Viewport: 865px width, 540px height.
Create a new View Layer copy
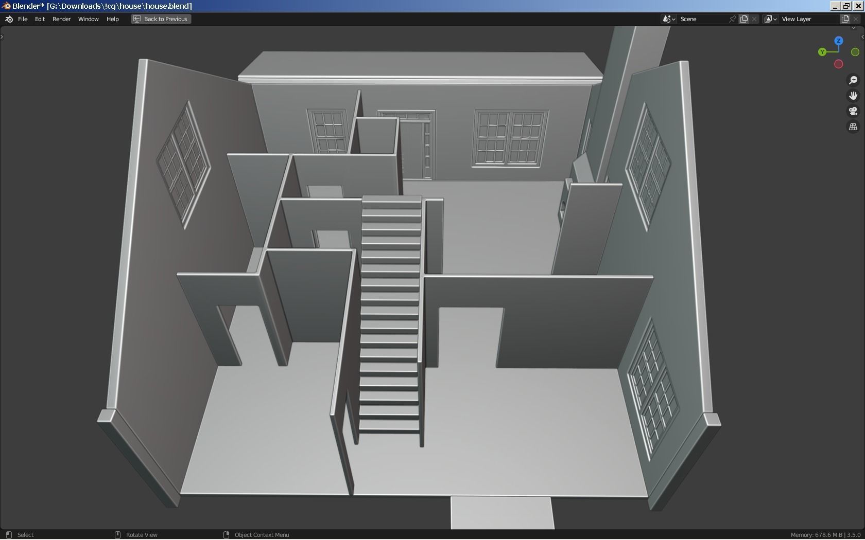click(845, 19)
